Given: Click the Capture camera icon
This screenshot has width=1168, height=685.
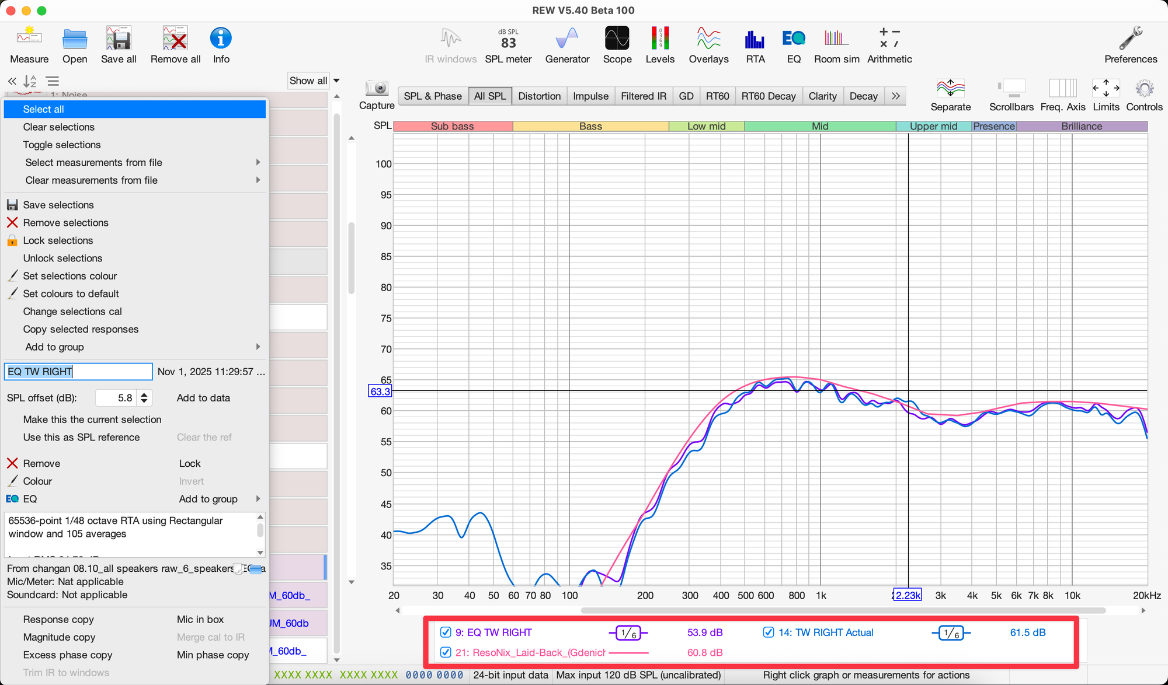Looking at the screenshot, I should pyautogui.click(x=377, y=89).
